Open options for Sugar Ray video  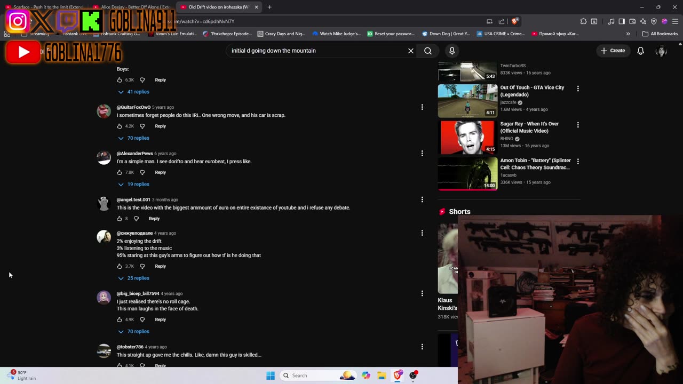coord(578,125)
